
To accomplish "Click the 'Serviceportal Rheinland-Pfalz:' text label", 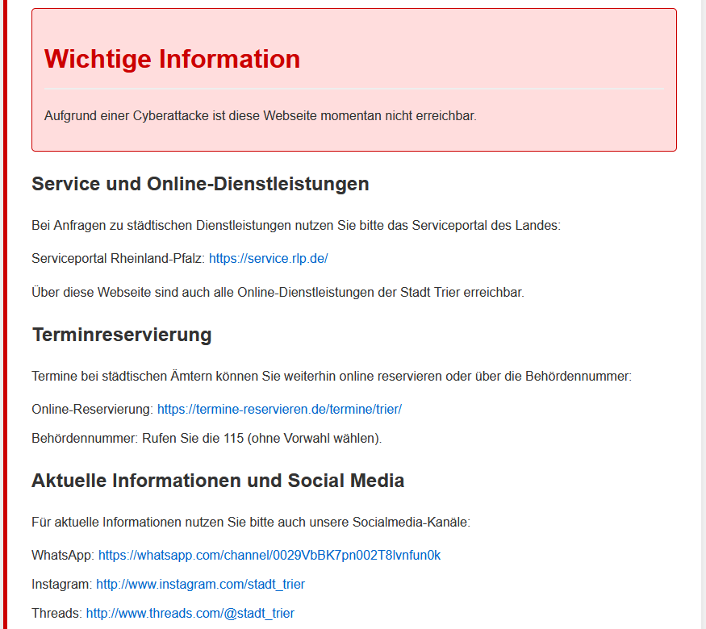I will (118, 259).
